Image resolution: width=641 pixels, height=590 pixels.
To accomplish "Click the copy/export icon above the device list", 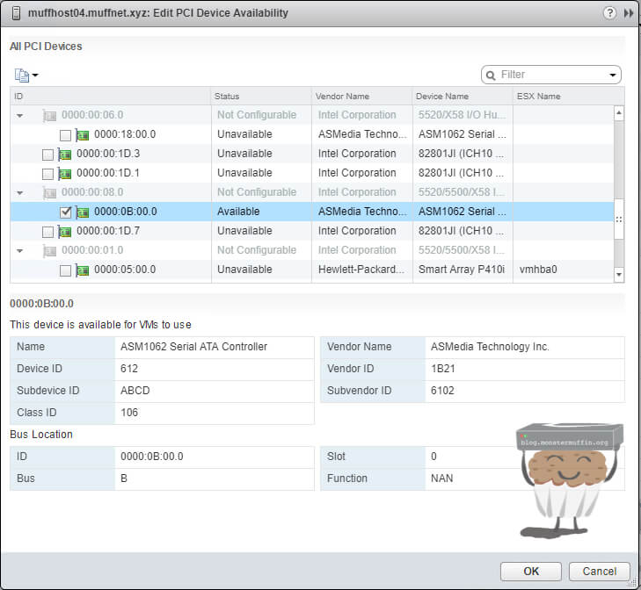I will click(x=22, y=76).
